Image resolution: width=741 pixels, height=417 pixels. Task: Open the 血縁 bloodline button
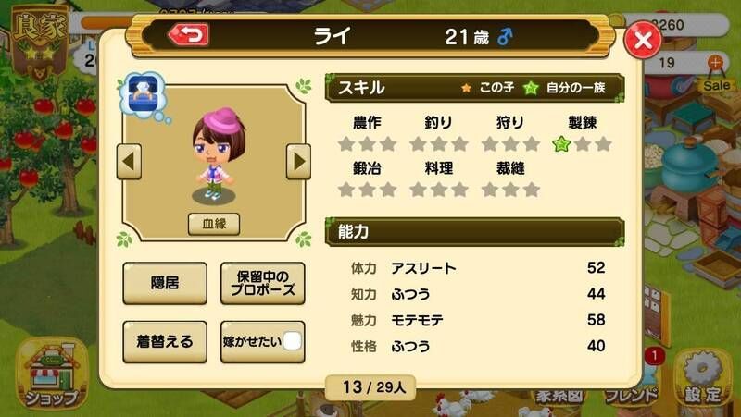tap(214, 224)
